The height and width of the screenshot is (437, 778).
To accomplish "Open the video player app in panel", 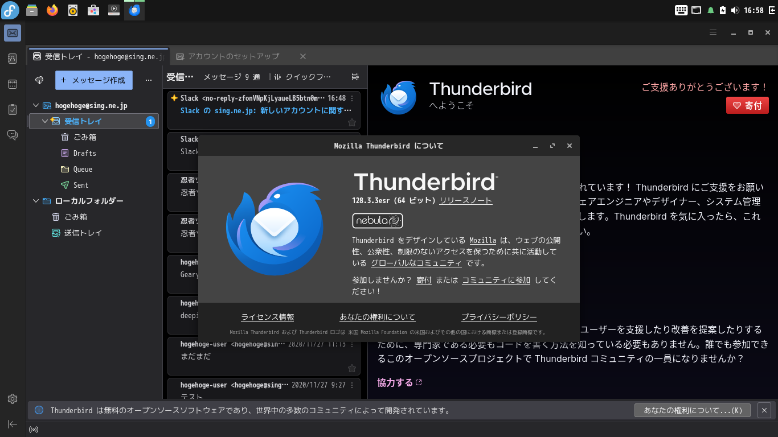I will coord(114,10).
